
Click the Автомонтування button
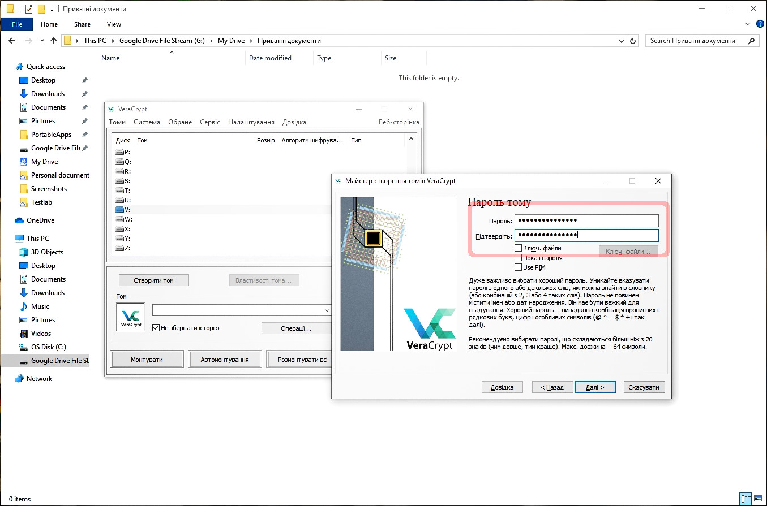pos(225,360)
